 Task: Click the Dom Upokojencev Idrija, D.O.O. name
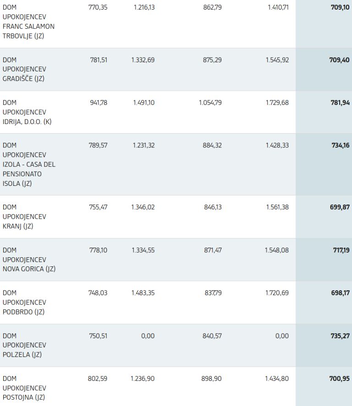[27, 112]
